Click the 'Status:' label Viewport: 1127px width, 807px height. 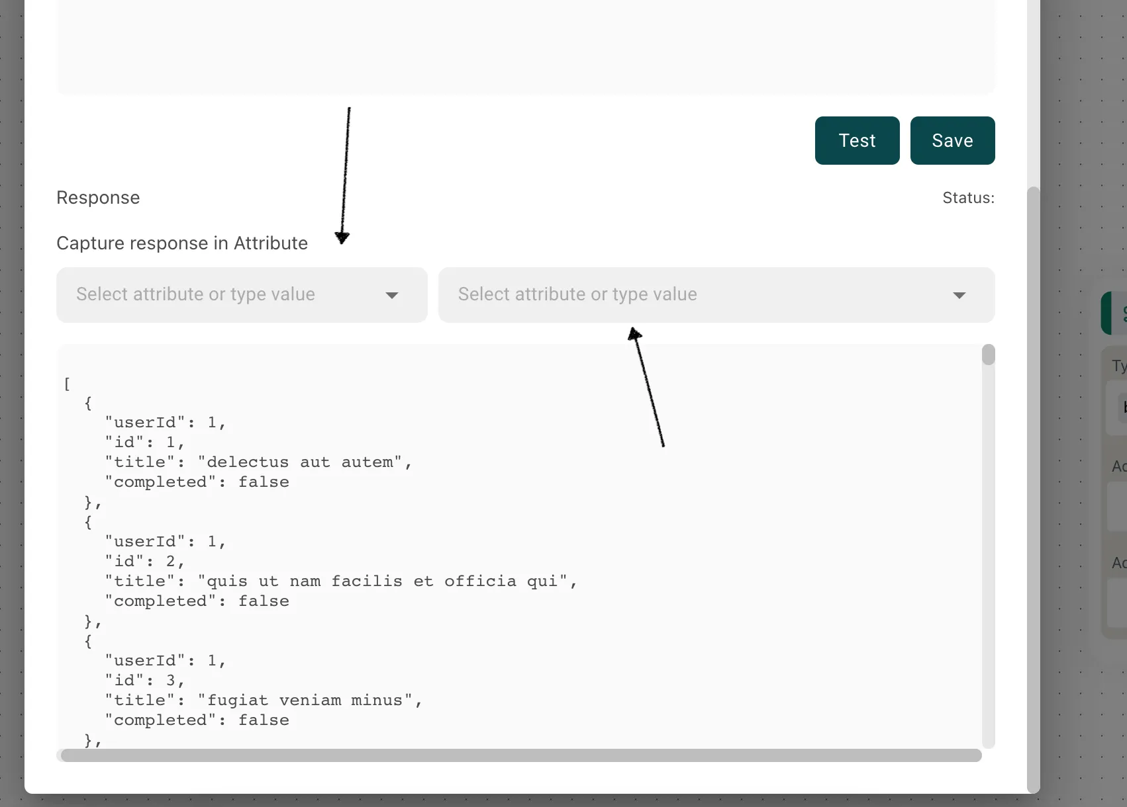click(968, 197)
